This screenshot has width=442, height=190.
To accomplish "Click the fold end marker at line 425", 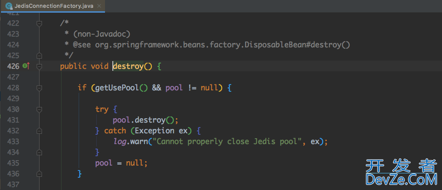I will click(x=39, y=56).
